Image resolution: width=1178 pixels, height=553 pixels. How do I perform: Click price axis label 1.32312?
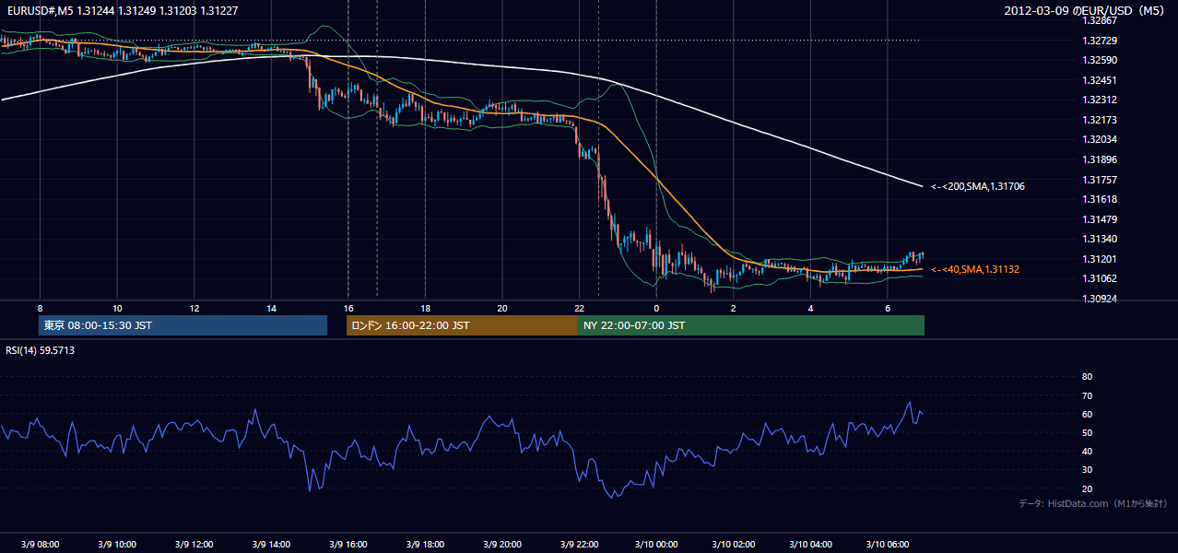(1100, 100)
